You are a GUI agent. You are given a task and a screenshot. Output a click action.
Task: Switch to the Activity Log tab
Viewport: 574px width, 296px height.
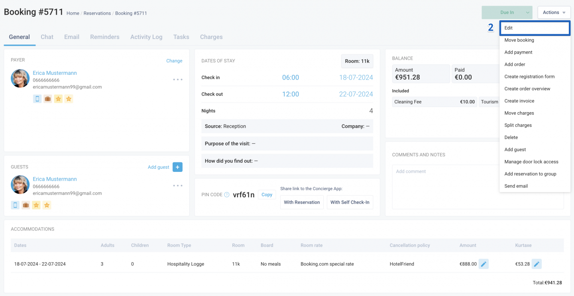click(146, 37)
